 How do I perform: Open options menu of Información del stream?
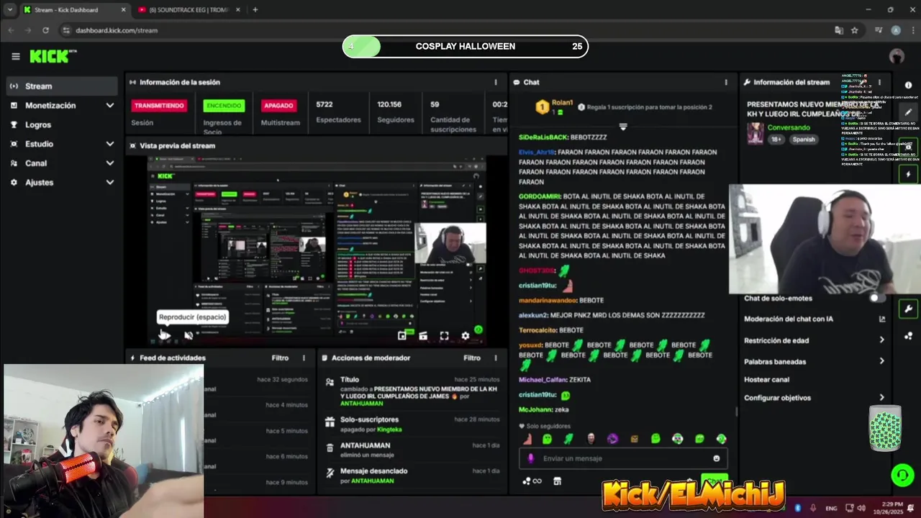pos(879,82)
